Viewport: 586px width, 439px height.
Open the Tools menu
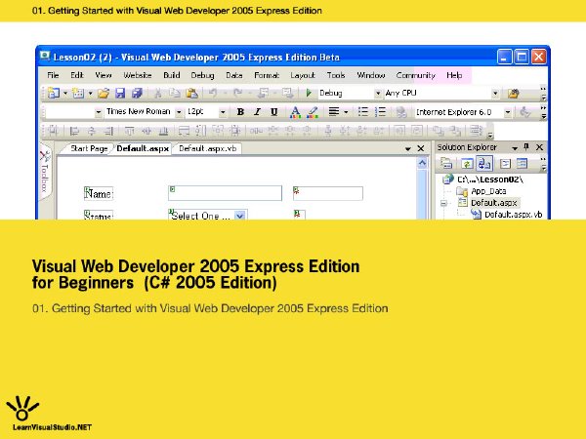(x=336, y=75)
